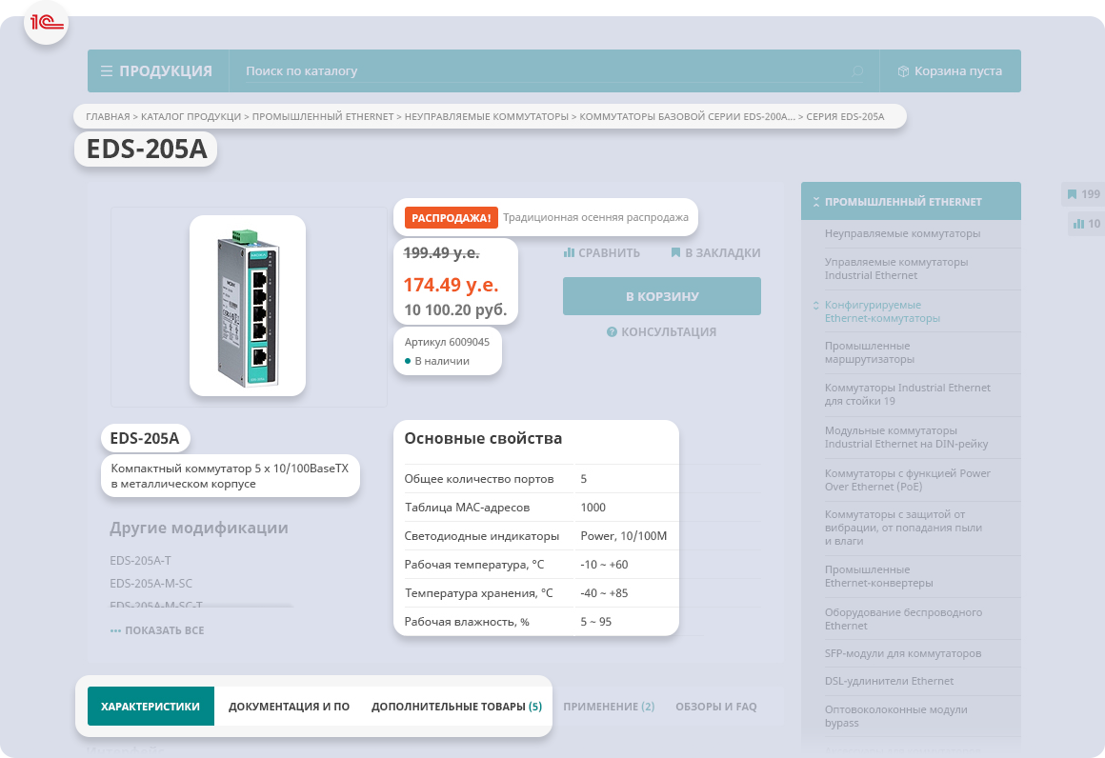The width and height of the screenshot is (1105, 758).
Task: Open the empty cart Корзина пуста
Action: point(950,71)
